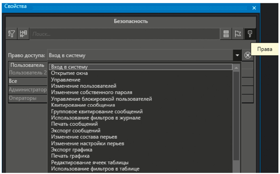Viewport: 280px width, 174px height.
Task: Click the Права key icon
Action: pos(250,34)
